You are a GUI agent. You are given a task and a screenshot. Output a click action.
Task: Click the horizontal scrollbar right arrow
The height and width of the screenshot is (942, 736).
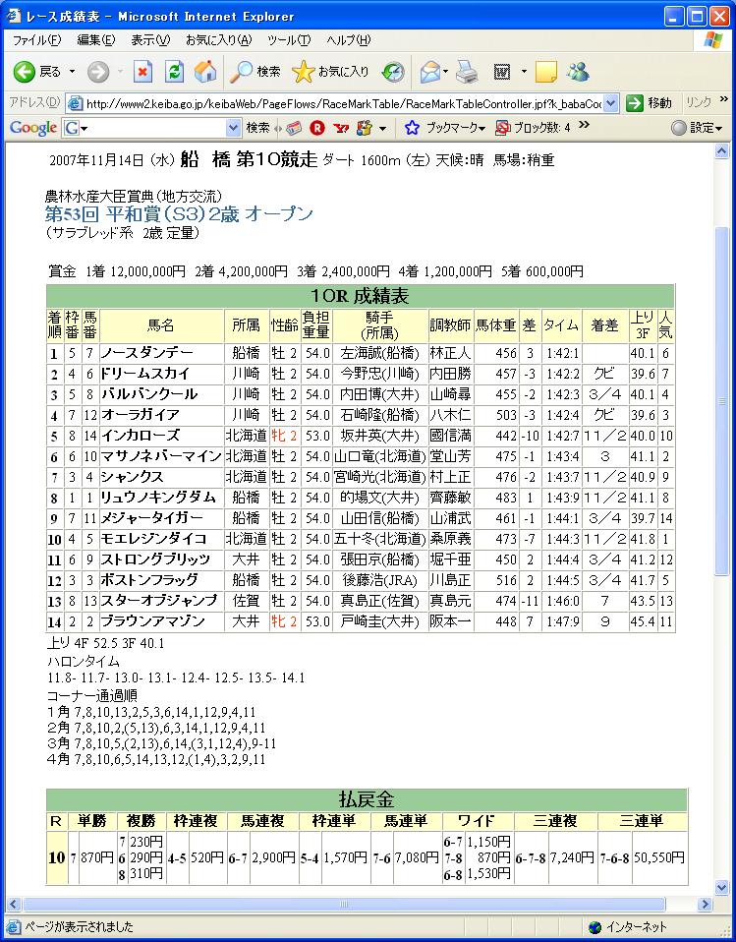pos(706,904)
